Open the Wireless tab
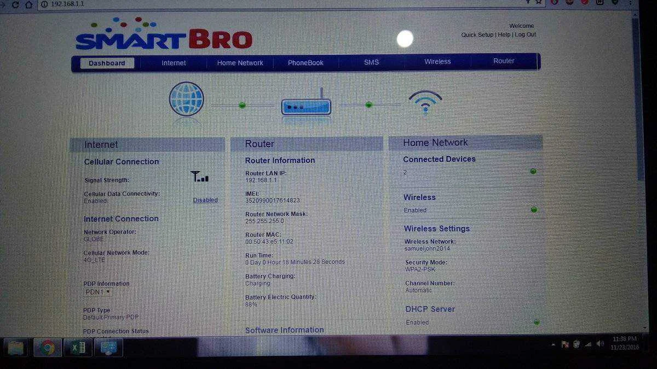657x369 pixels. coord(437,62)
